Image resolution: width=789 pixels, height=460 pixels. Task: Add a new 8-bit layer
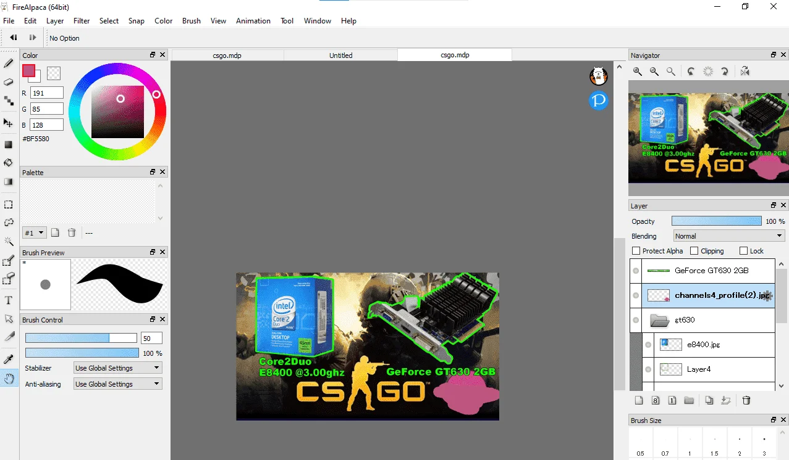click(656, 401)
